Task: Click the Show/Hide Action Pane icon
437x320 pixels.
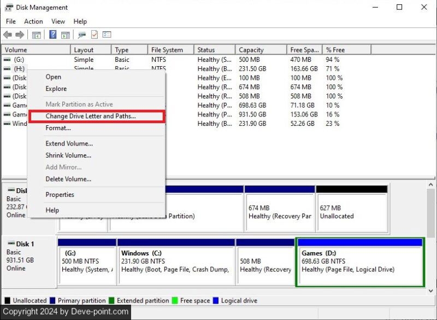Action: tap(65, 35)
